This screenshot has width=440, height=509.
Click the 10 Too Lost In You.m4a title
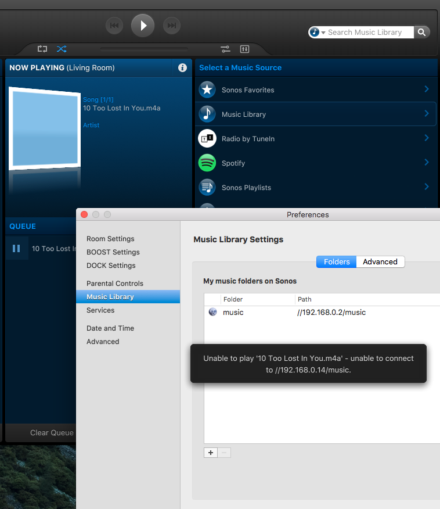(121, 108)
